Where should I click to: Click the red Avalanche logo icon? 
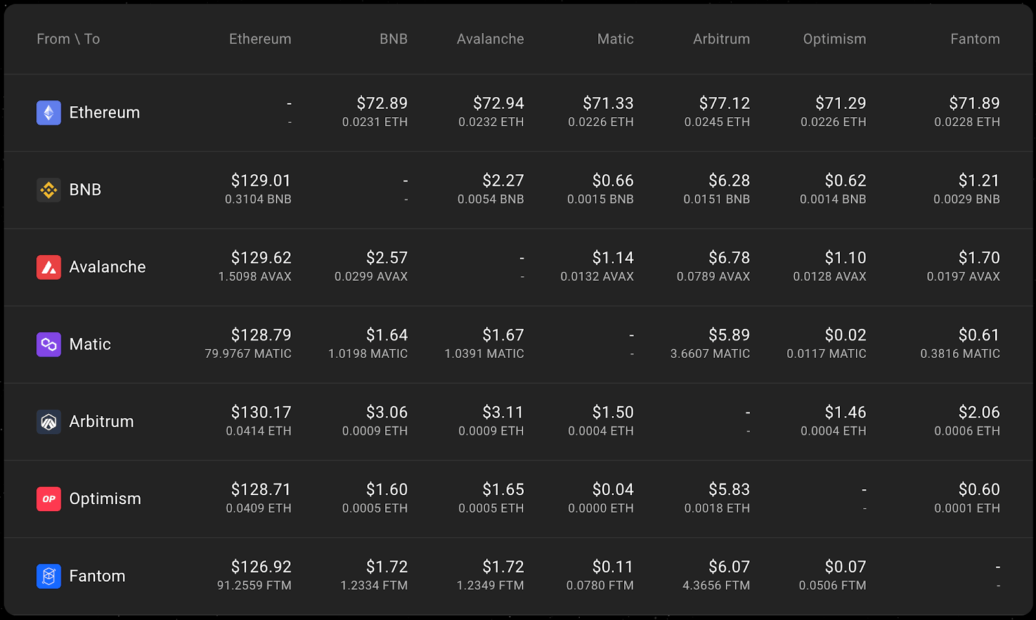pos(49,267)
